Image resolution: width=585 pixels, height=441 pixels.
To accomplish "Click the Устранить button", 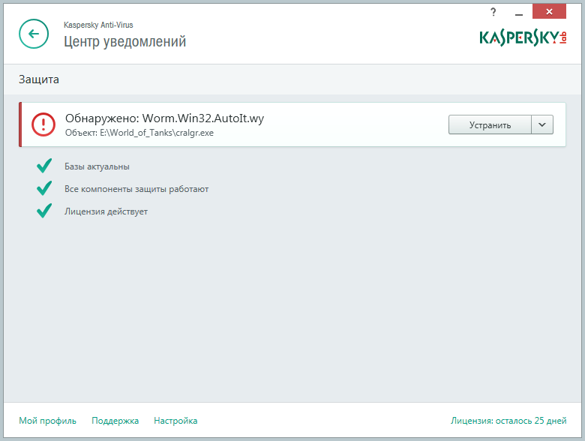I will click(490, 124).
